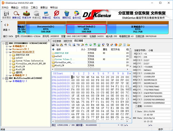Select 虚拟机 folder in tree
The image size is (173, 131).
point(19,72)
